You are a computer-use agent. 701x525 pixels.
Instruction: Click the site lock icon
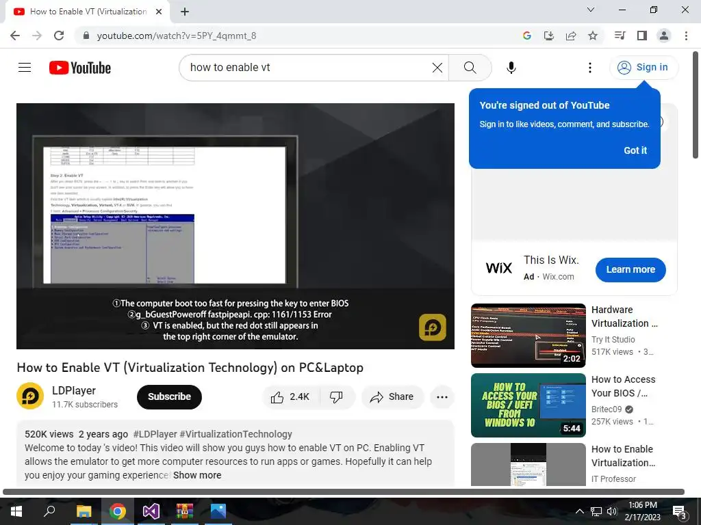[x=86, y=36]
